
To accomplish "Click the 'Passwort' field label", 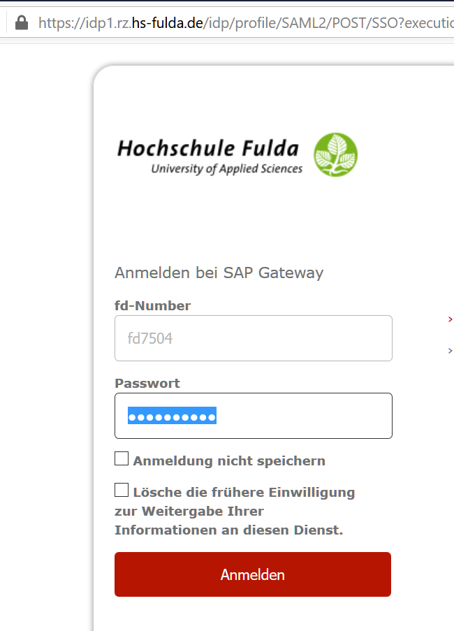I will 147,383.
